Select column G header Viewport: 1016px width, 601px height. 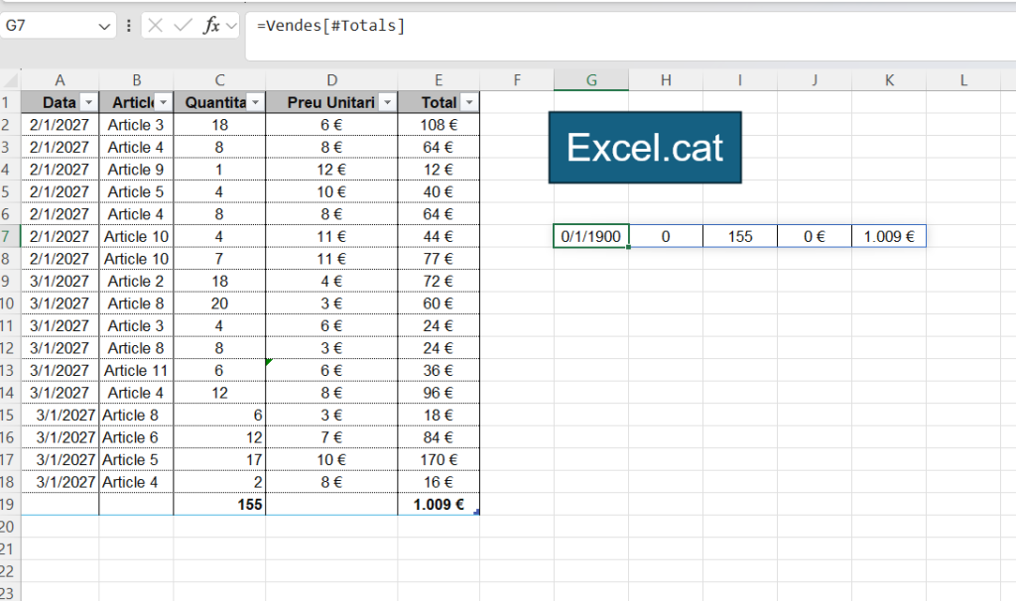coord(591,80)
